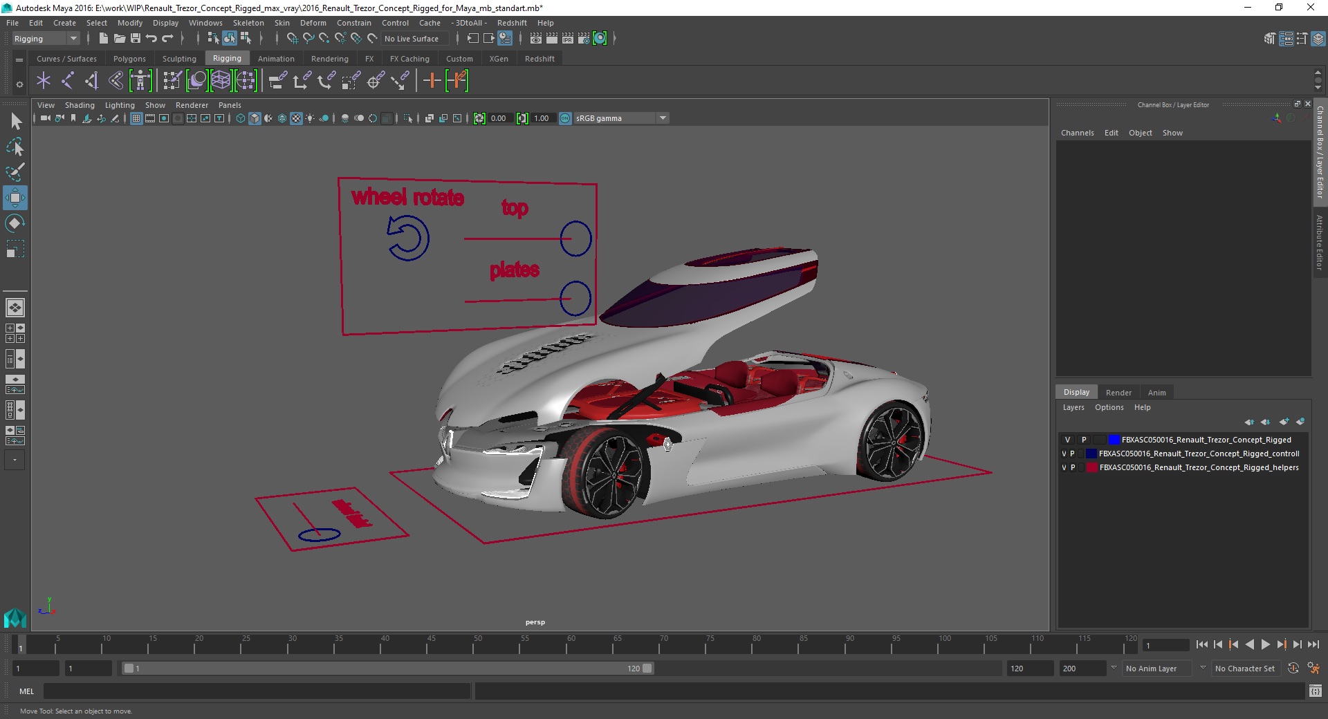The height and width of the screenshot is (719, 1328).
Task: Toggle playback P of the Concept_Rigged layer
Action: (x=1084, y=440)
